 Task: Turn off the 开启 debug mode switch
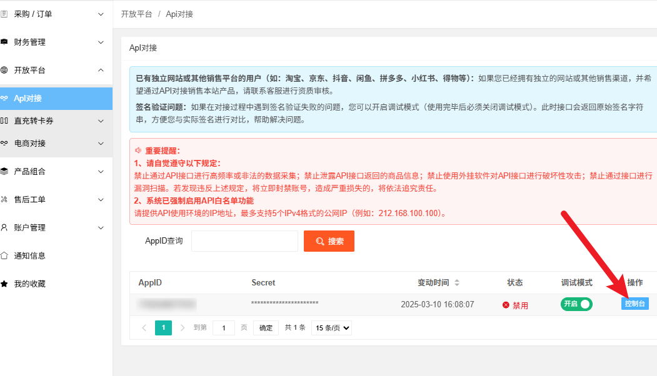[576, 304]
